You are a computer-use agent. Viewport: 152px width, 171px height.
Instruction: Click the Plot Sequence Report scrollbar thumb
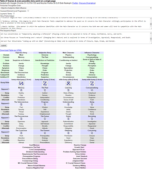pos(151,39)
